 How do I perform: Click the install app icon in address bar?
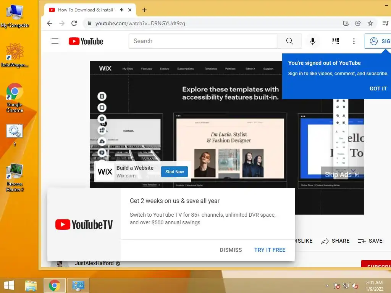[x=346, y=23]
